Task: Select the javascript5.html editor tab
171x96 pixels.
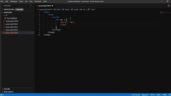Action: coord(45,6)
